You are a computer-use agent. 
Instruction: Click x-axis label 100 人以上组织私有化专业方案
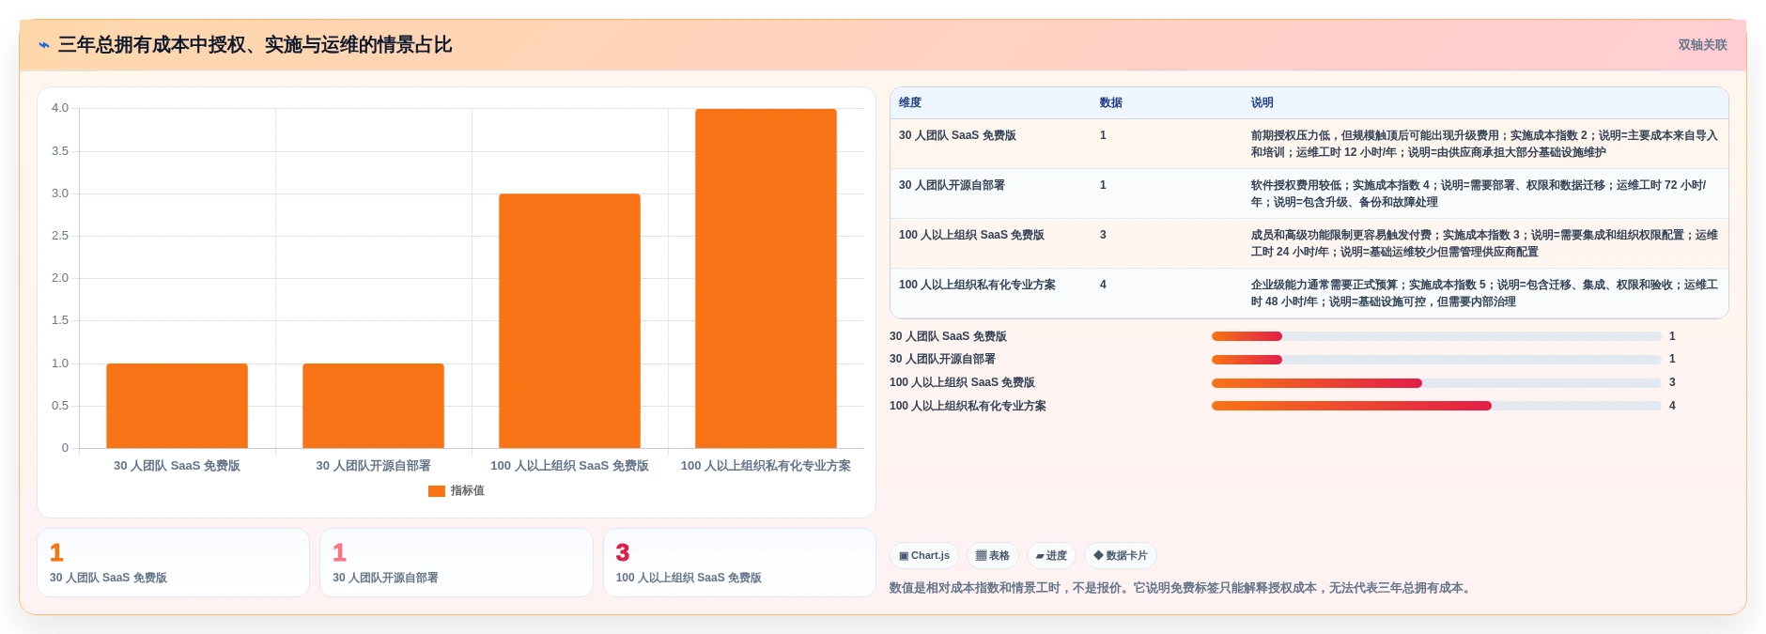[766, 466]
